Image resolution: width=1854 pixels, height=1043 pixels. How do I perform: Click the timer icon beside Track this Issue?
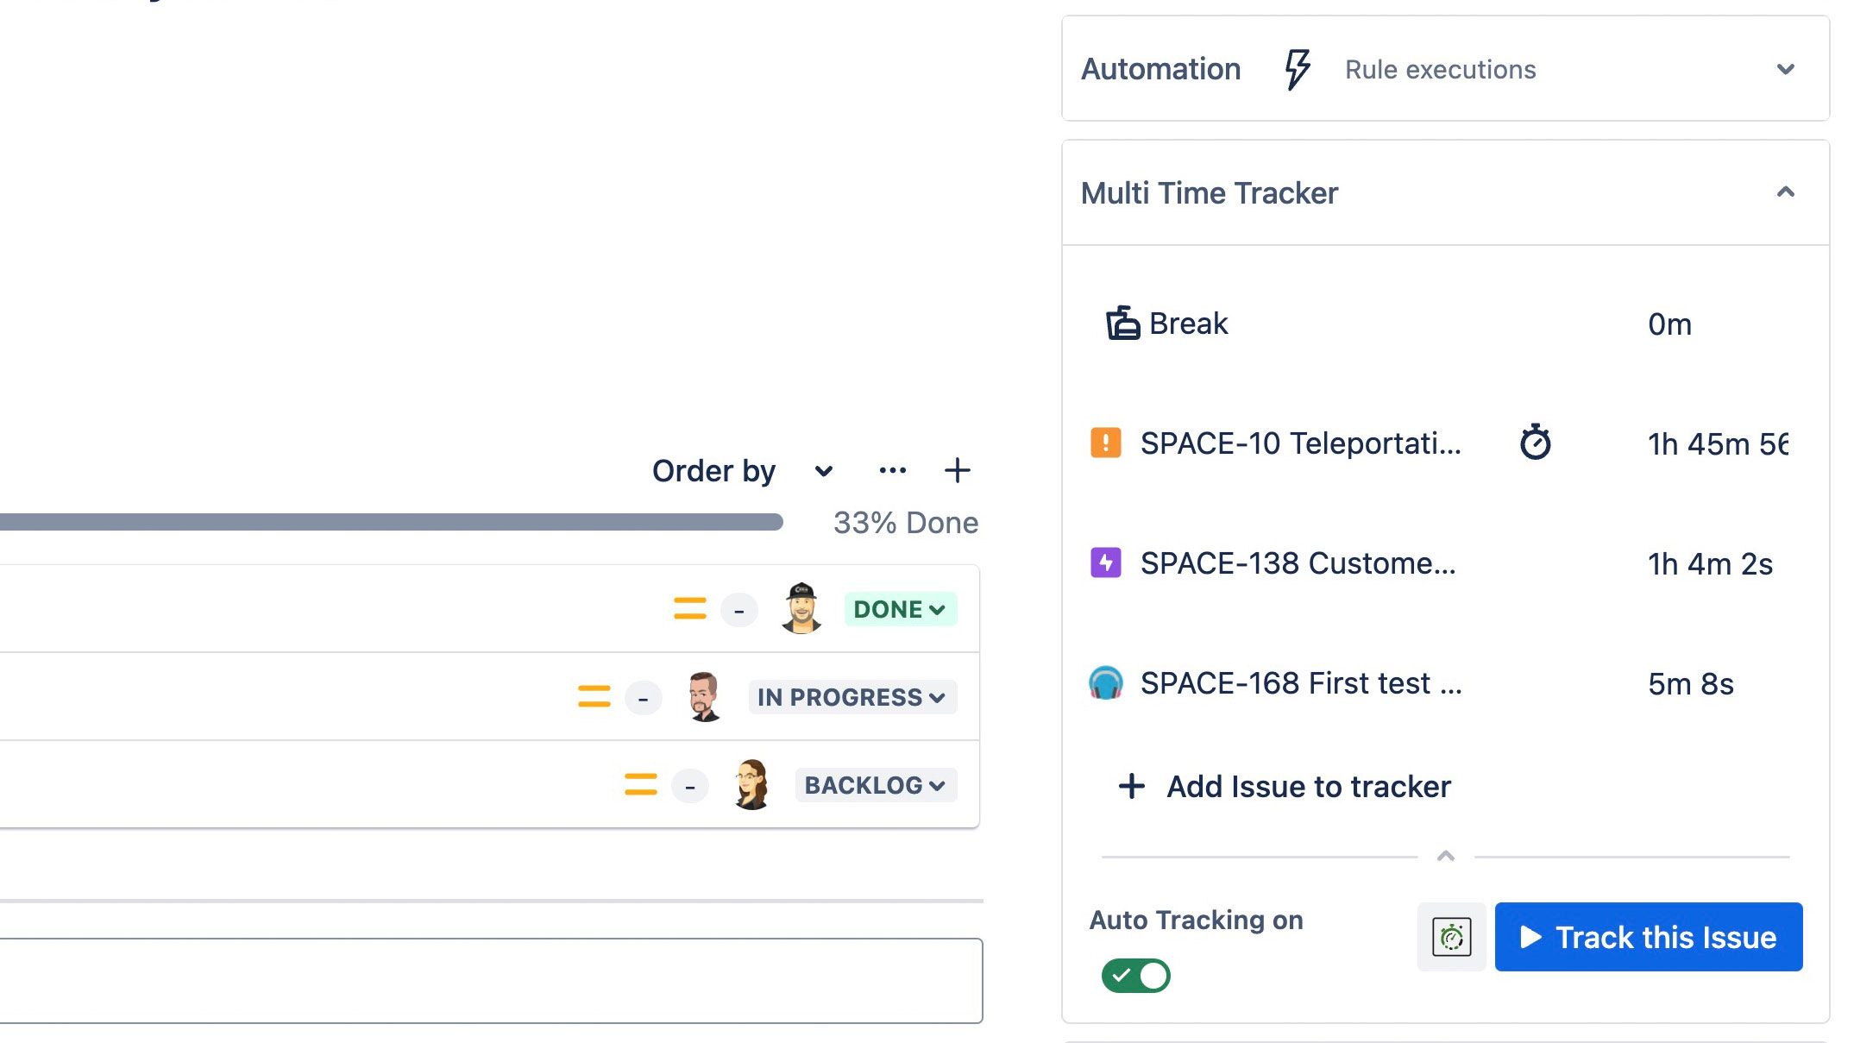[1451, 937]
